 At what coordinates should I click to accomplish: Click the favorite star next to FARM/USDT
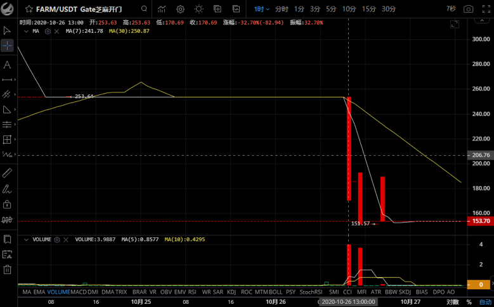click(29, 9)
